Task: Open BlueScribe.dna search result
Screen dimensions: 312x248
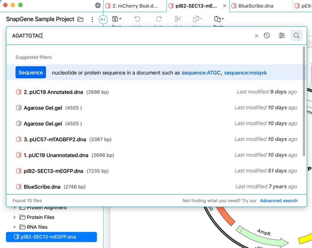Action: coord(156,187)
